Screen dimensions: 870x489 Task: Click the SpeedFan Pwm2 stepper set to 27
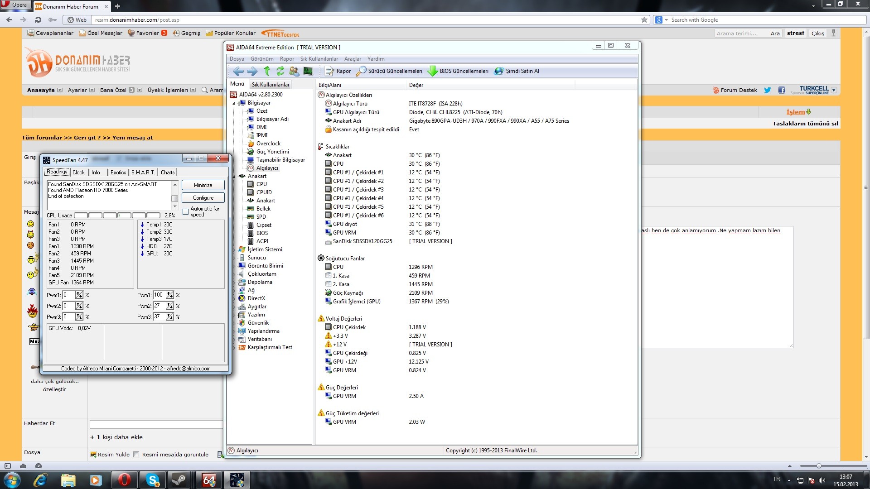[170, 306]
